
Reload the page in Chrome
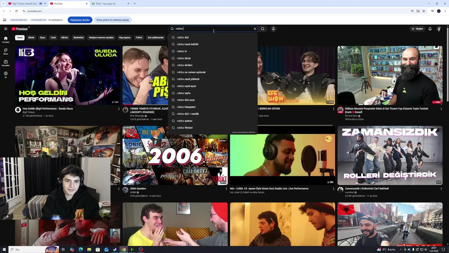coord(16,11)
